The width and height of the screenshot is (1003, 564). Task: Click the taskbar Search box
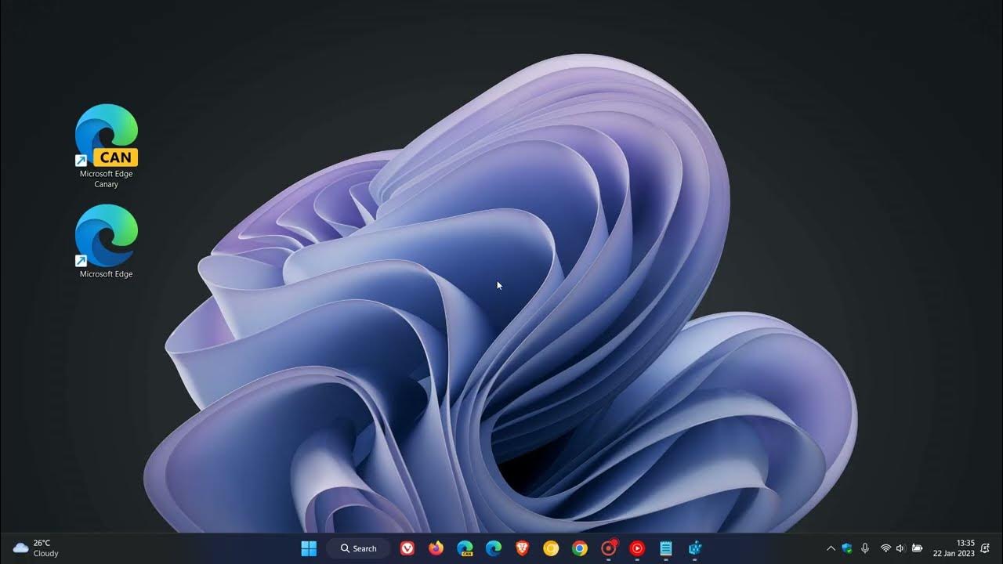[359, 548]
